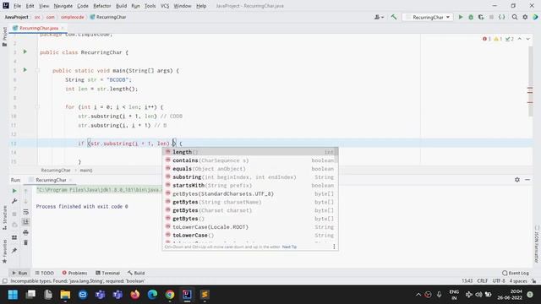Close the RecurringChar.java editor tab
The width and height of the screenshot is (541, 304).
63,28
